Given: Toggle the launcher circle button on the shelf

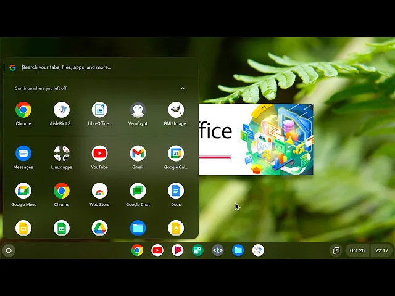Looking at the screenshot, I should (9, 250).
